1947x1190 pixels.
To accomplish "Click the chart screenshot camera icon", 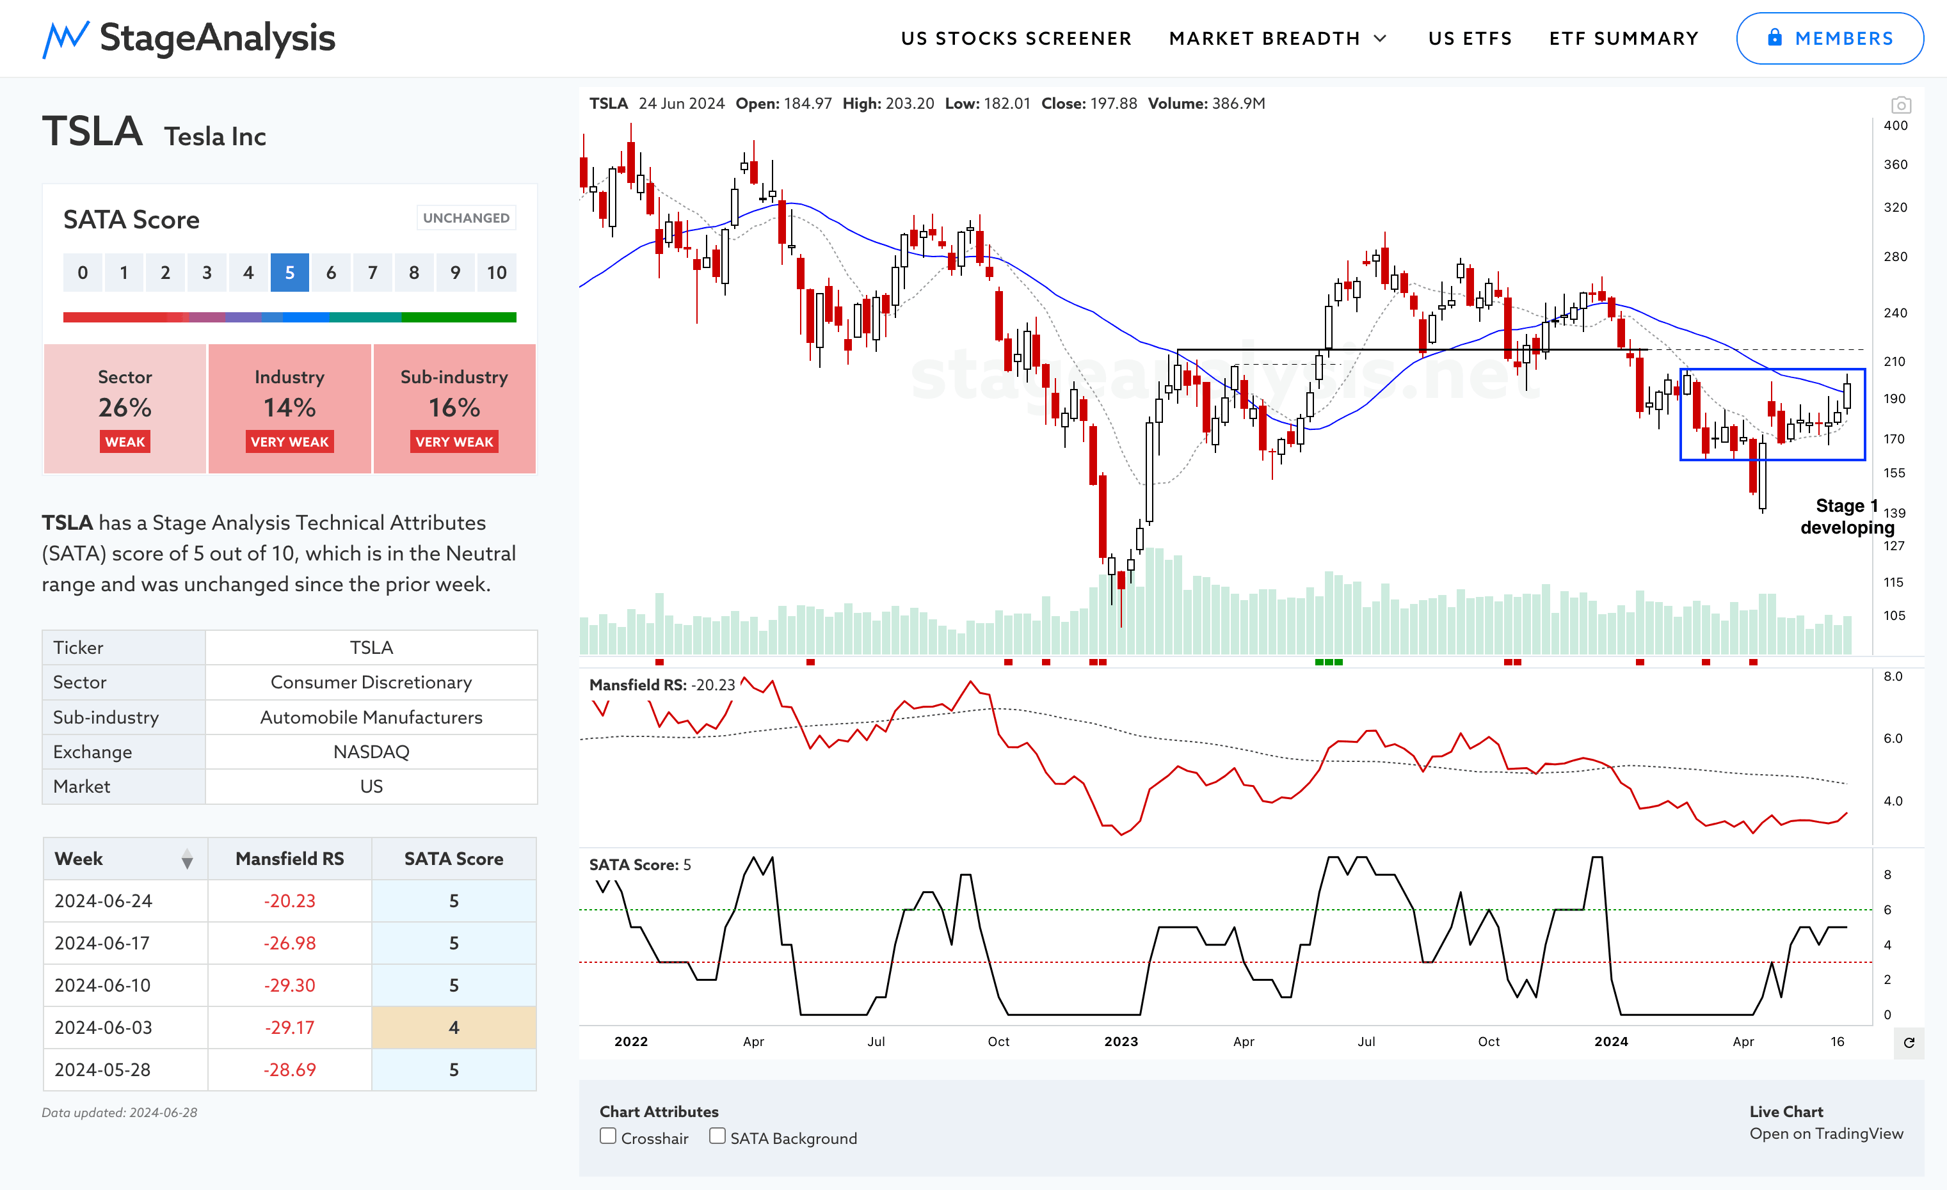I will click(1900, 104).
